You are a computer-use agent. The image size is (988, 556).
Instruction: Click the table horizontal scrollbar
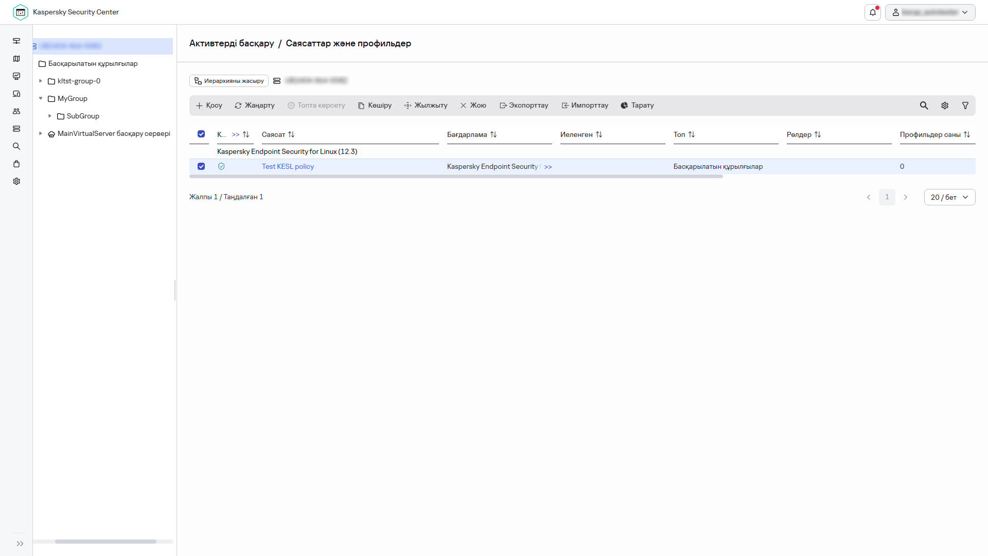[455, 177]
